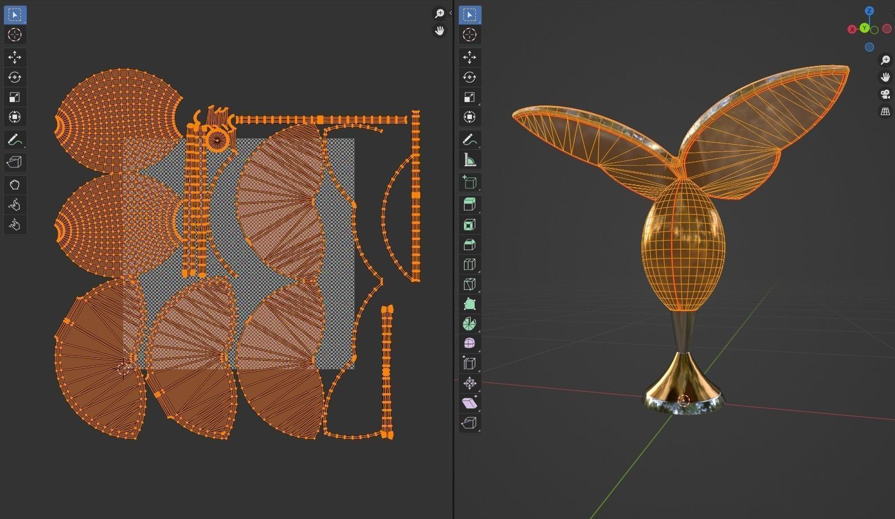This screenshot has height=519, width=895.
Task: Click the zoom magnifier in UV editor
Action: pos(440,14)
